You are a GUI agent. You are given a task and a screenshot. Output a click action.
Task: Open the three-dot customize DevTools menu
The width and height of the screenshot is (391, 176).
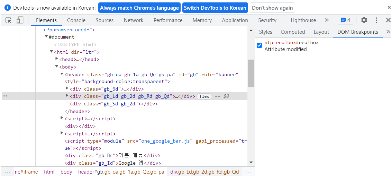pos(376,20)
